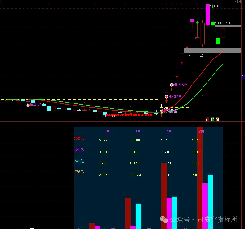Click the plus icon beside lower 机构吃单

(x=167, y=97)
